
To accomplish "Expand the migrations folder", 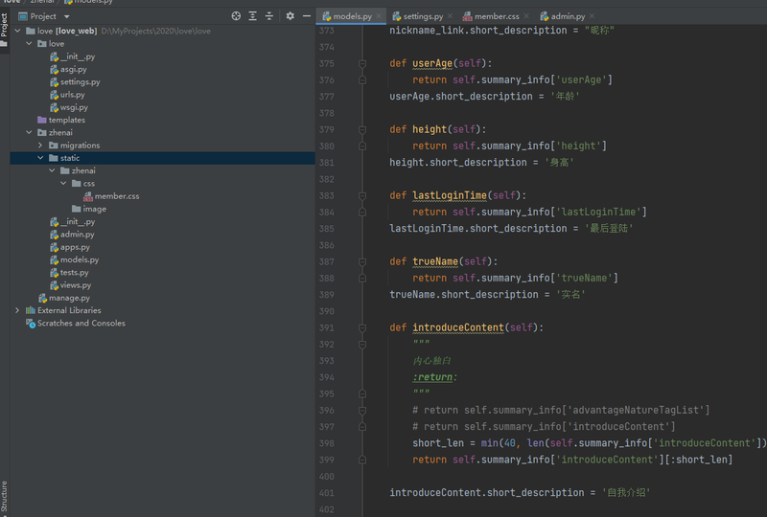I will (x=40, y=146).
